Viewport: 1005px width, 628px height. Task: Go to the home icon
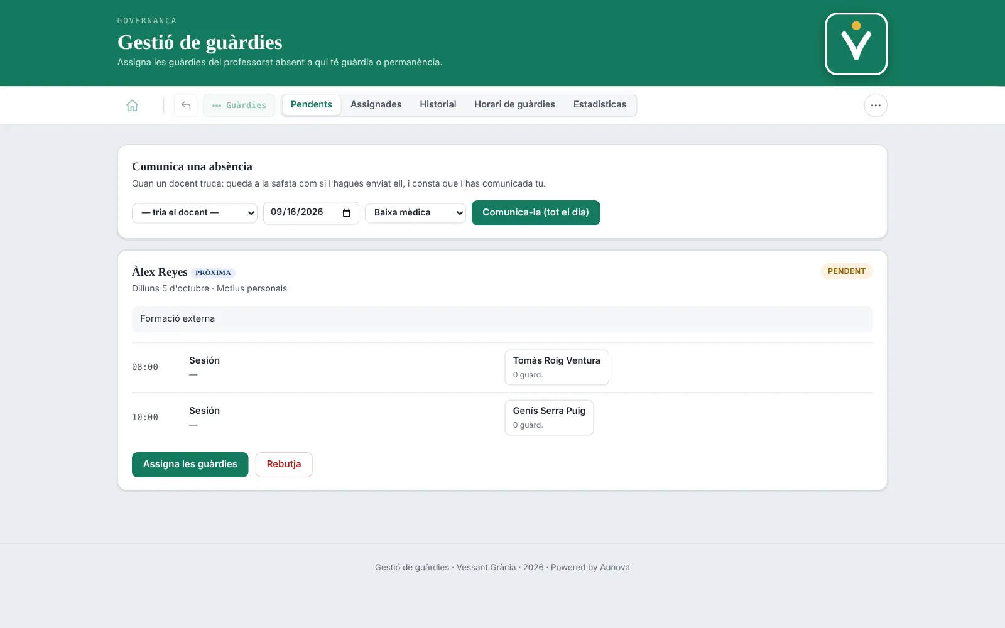pos(132,106)
